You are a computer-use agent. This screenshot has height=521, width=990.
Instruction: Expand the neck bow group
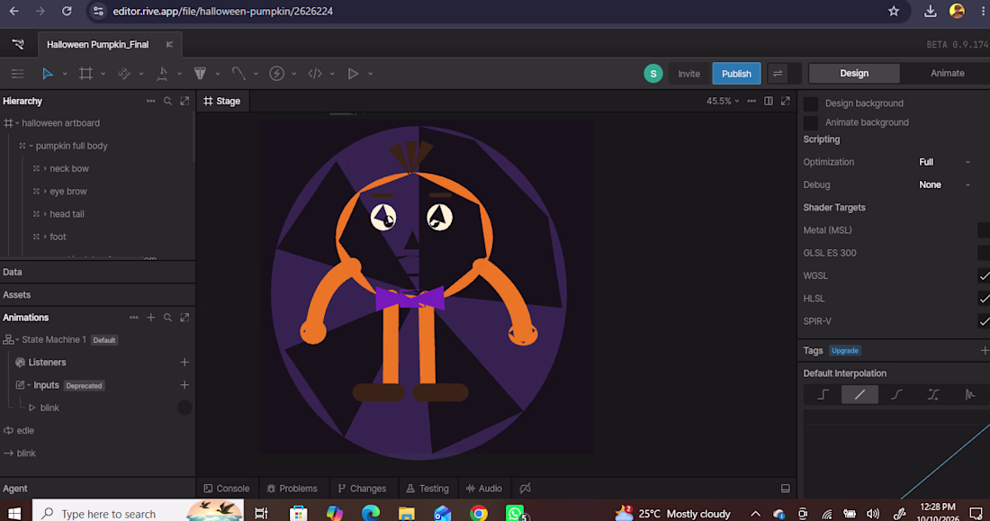pos(45,168)
